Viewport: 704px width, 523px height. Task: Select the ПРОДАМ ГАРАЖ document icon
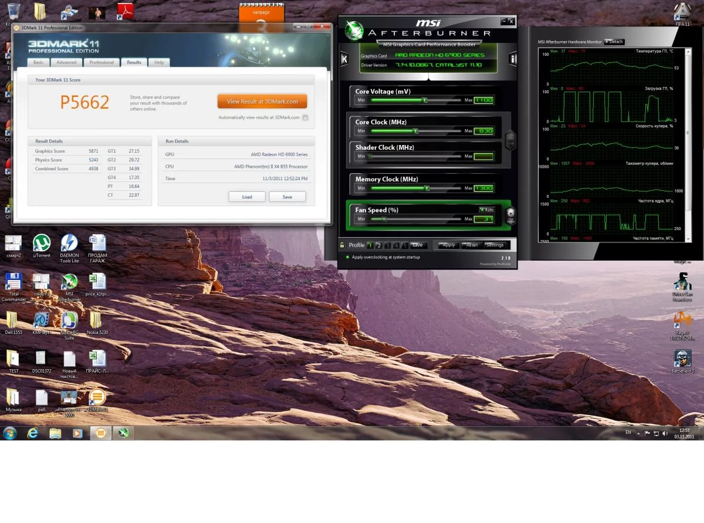(97, 249)
